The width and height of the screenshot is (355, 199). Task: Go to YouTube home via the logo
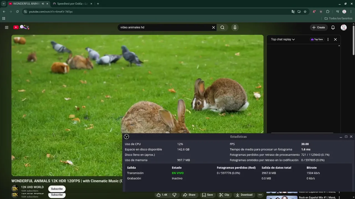21,27
